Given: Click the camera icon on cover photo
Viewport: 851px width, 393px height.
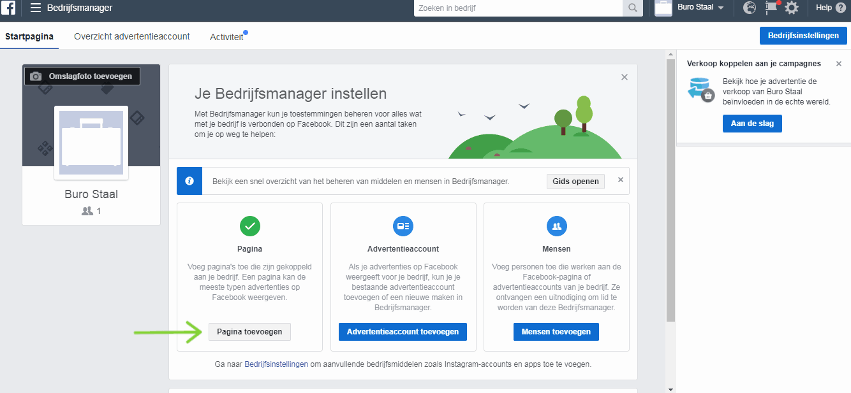Looking at the screenshot, I should (x=36, y=76).
